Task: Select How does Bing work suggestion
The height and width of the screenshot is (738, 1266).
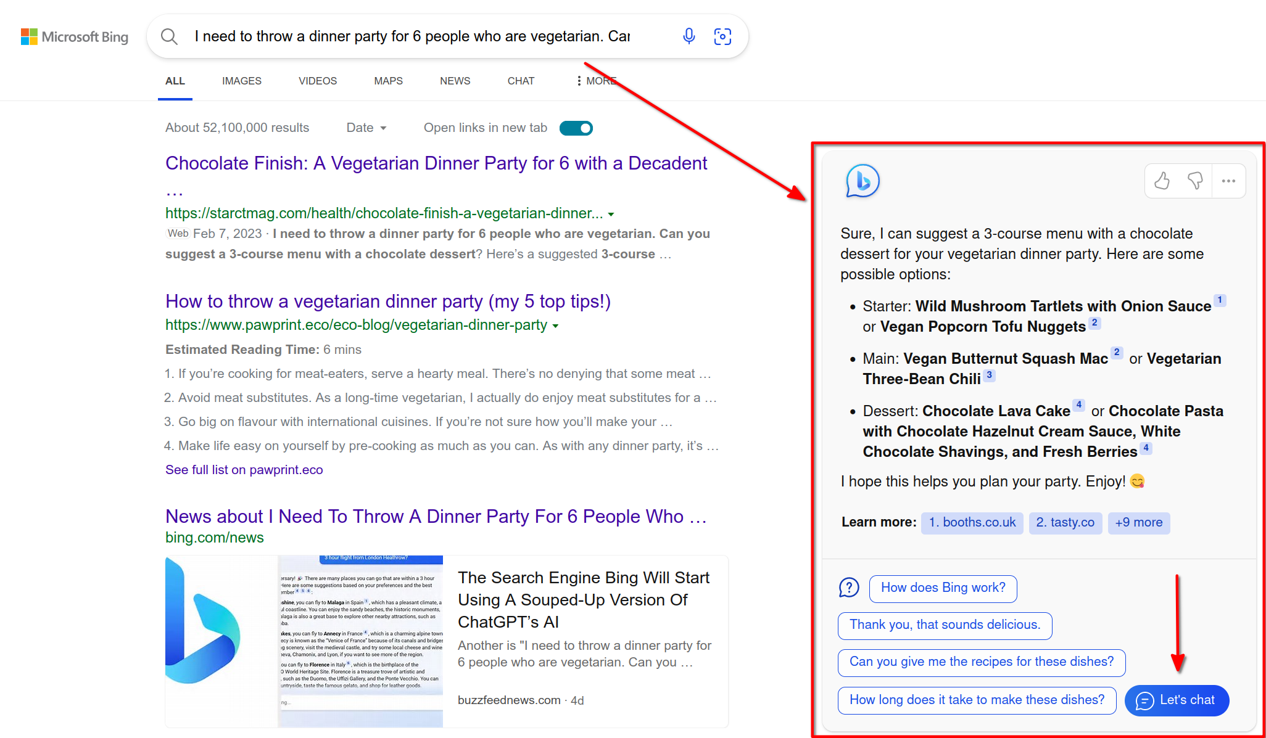Action: click(943, 588)
